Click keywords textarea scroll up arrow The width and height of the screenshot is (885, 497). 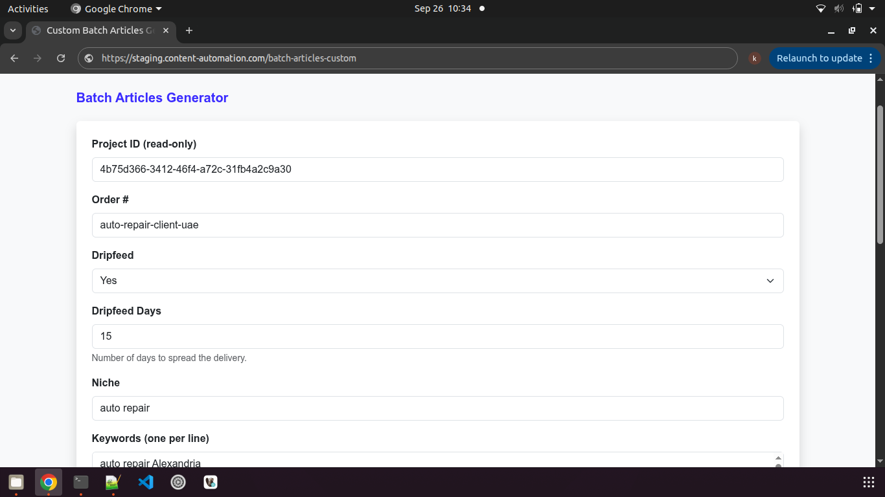point(778,458)
